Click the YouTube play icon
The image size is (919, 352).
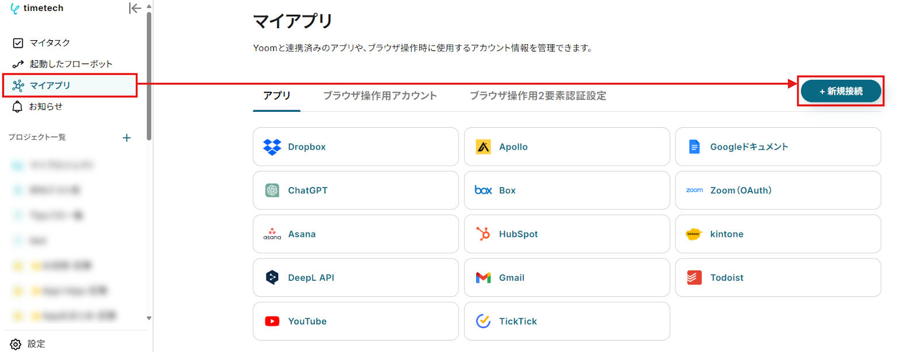pyautogui.click(x=272, y=321)
